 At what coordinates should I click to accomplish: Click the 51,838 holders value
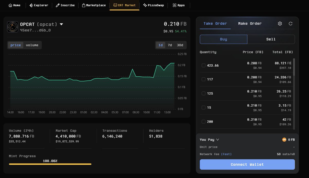pyautogui.click(x=156, y=136)
